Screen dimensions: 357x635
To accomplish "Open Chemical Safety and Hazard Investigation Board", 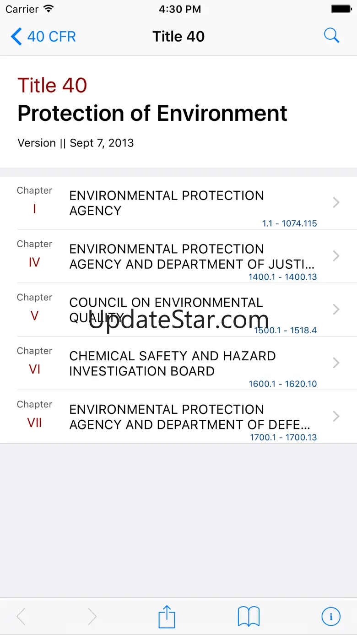I will [173, 363].
